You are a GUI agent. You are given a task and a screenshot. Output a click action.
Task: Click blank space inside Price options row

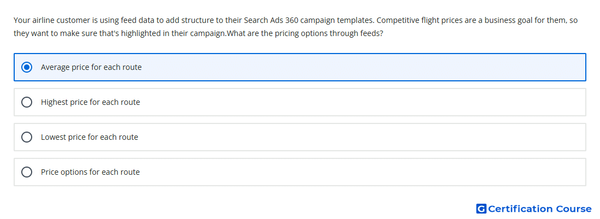[x=363, y=172]
